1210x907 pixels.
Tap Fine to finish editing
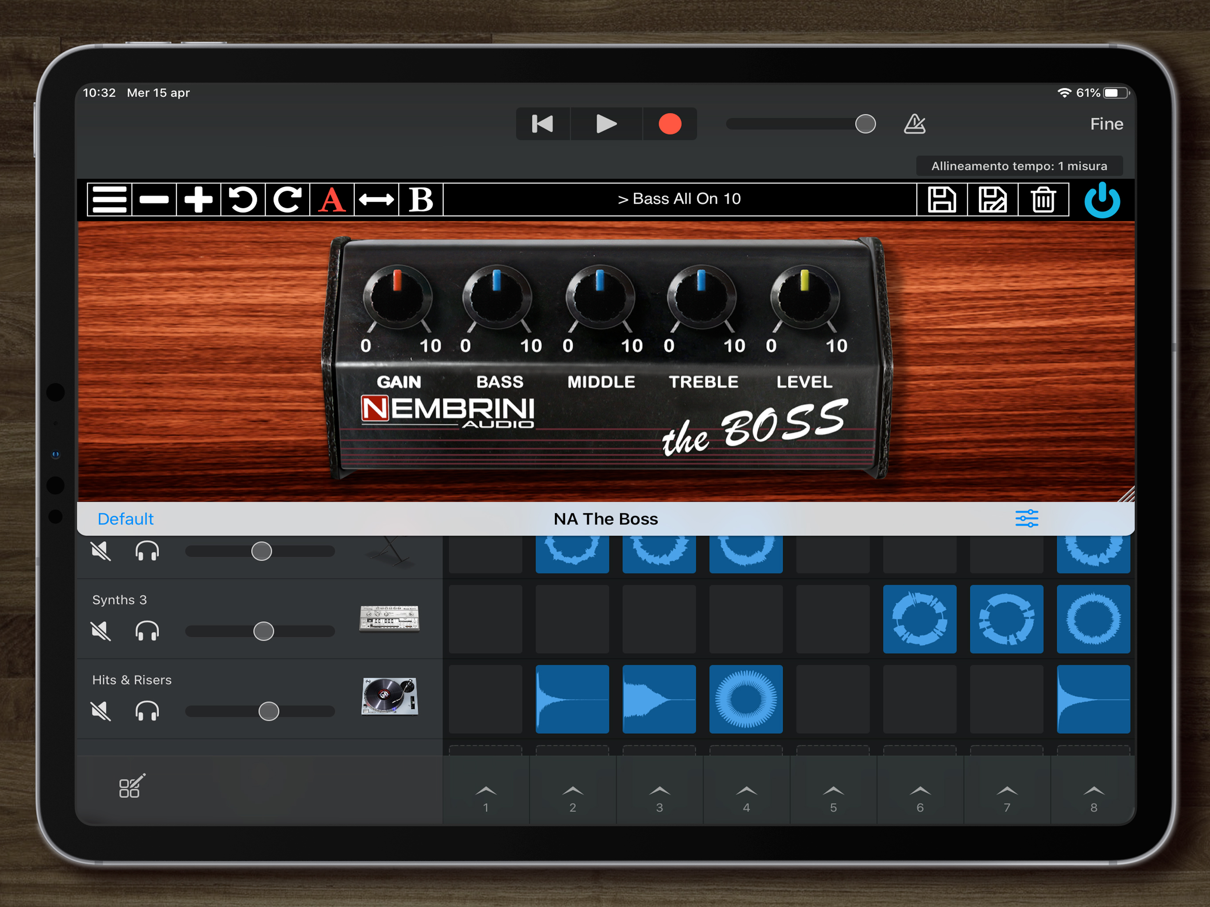[1106, 124]
